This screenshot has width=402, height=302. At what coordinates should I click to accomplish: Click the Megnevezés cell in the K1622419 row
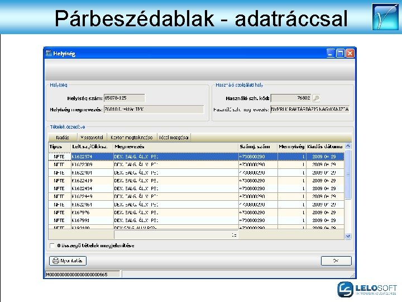[x=176, y=181]
